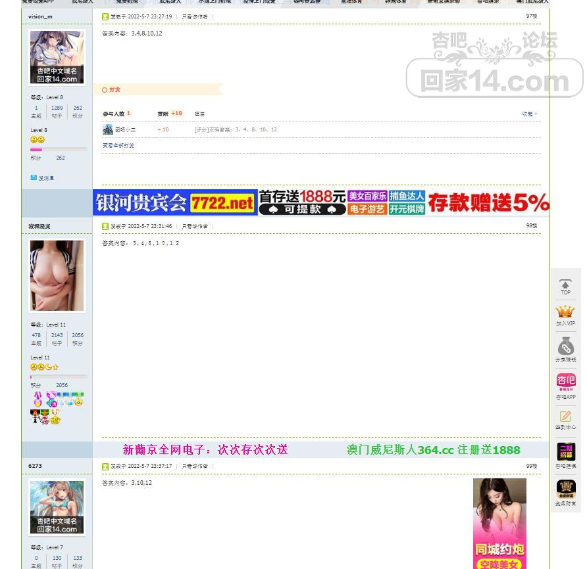This screenshot has width=587, height=569.
Task: Filter by author only on 98楼 post
Action: (x=194, y=226)
